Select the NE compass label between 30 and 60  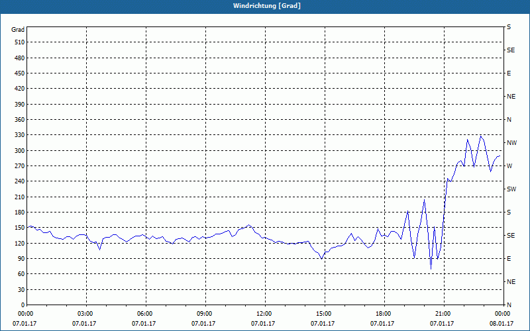(x=511, y=282)
